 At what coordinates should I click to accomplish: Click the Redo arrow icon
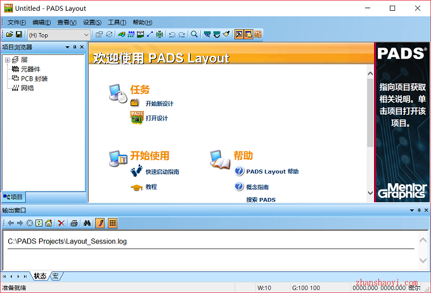pyautogui.click(x=182, y=34)
